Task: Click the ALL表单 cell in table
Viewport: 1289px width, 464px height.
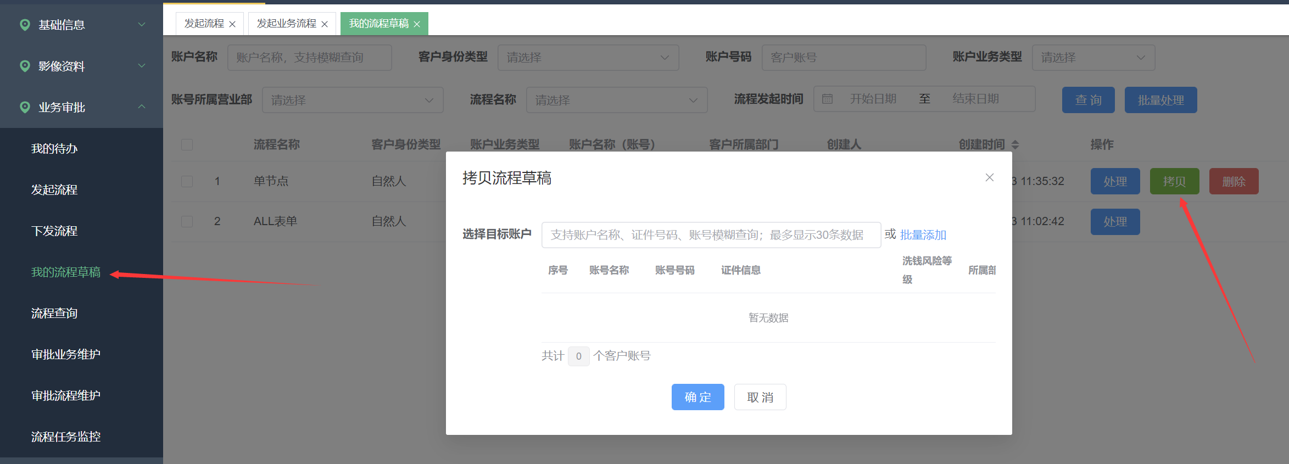Action: pos(275,221)
